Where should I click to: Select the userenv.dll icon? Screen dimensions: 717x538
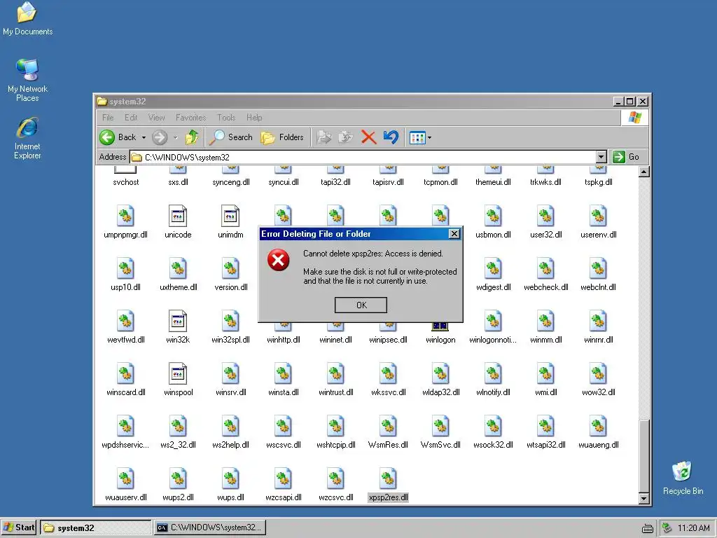598,216
